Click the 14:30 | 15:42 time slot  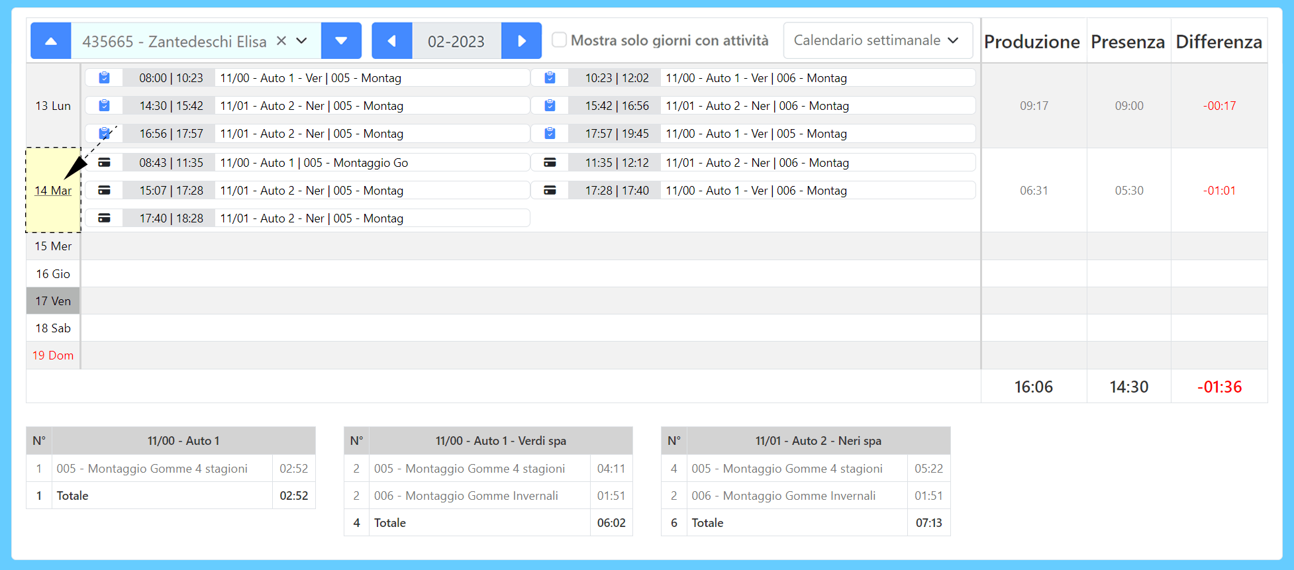171,106
